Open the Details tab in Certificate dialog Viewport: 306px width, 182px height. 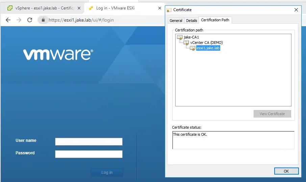[192, 21]
